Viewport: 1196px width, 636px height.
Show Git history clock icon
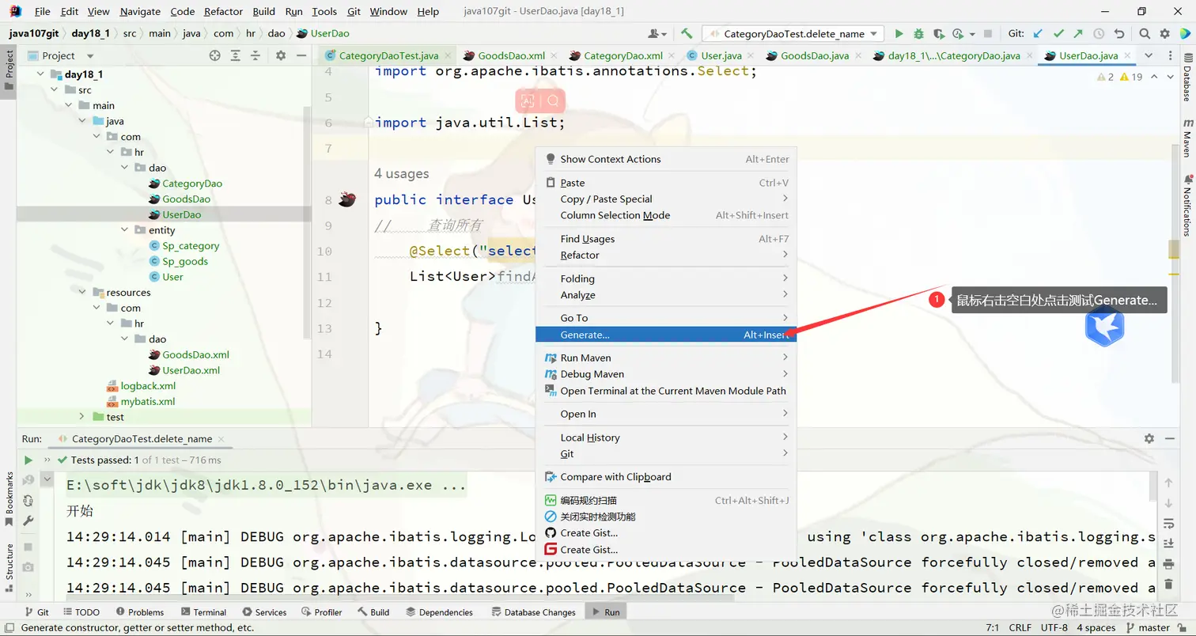tap(1099, 33)
